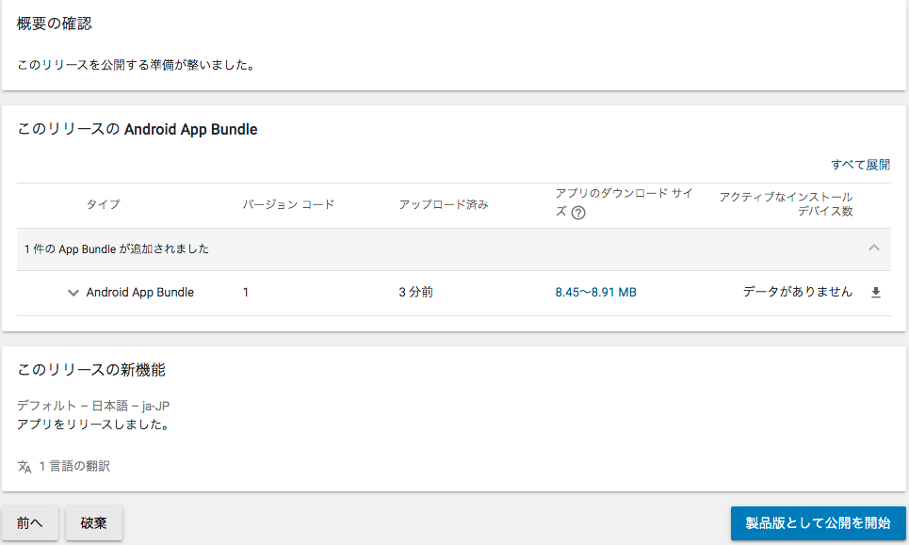This screenshot has height=545, width=909.
Task: Click すべて展開 to expand all
Action: pos(860,165)
